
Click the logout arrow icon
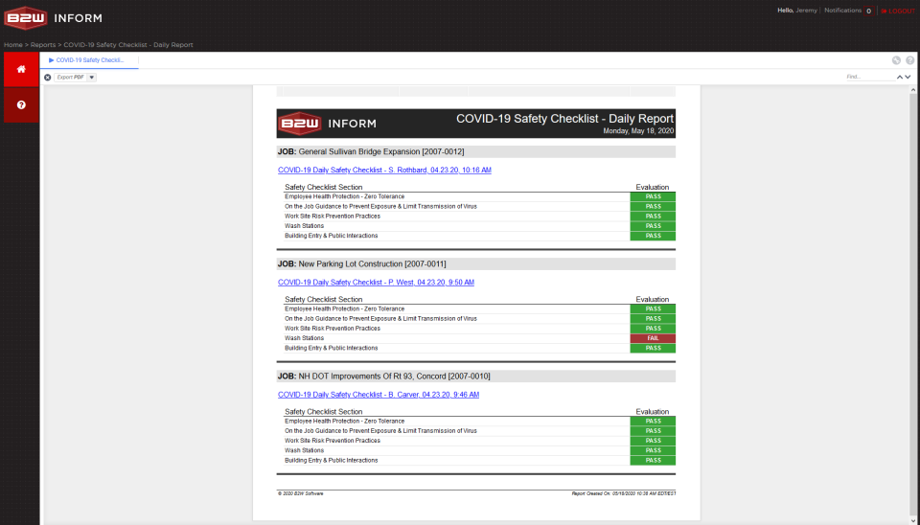(885, 11)
